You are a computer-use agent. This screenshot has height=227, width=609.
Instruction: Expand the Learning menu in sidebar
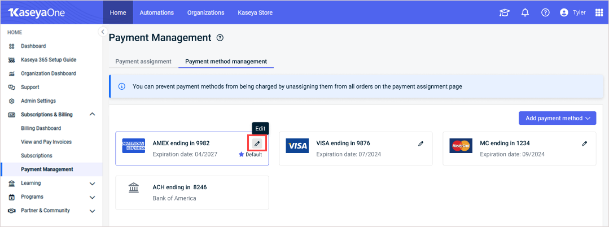92,183
